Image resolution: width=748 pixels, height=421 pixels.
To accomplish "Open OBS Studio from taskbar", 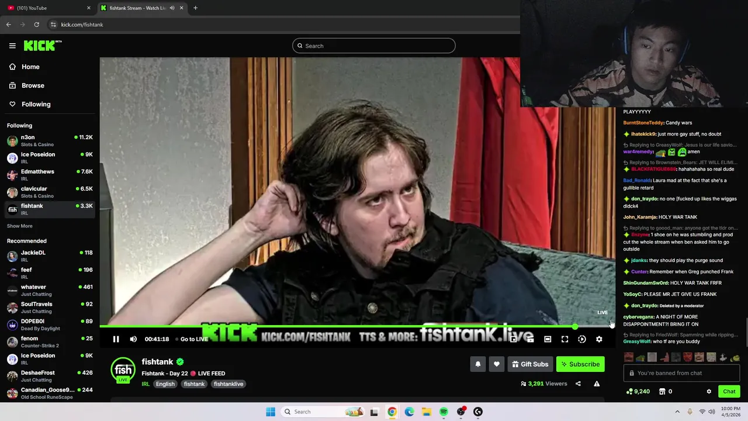I will pos(461,412).
